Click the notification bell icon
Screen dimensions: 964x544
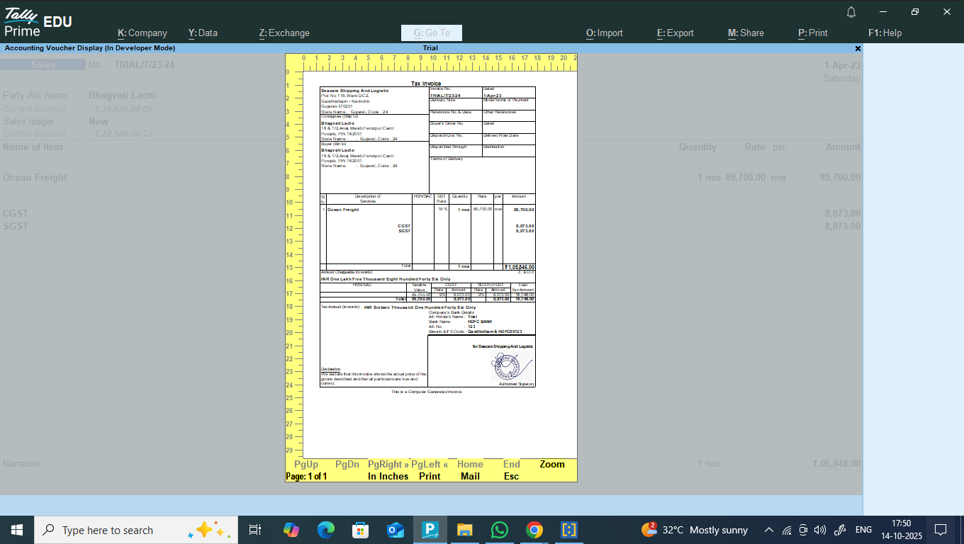coord(851,12)
